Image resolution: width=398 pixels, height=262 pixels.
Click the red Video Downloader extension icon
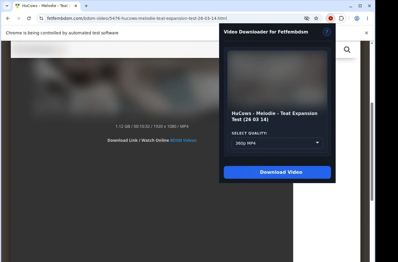pyautogui.click(x=331, y=19)
